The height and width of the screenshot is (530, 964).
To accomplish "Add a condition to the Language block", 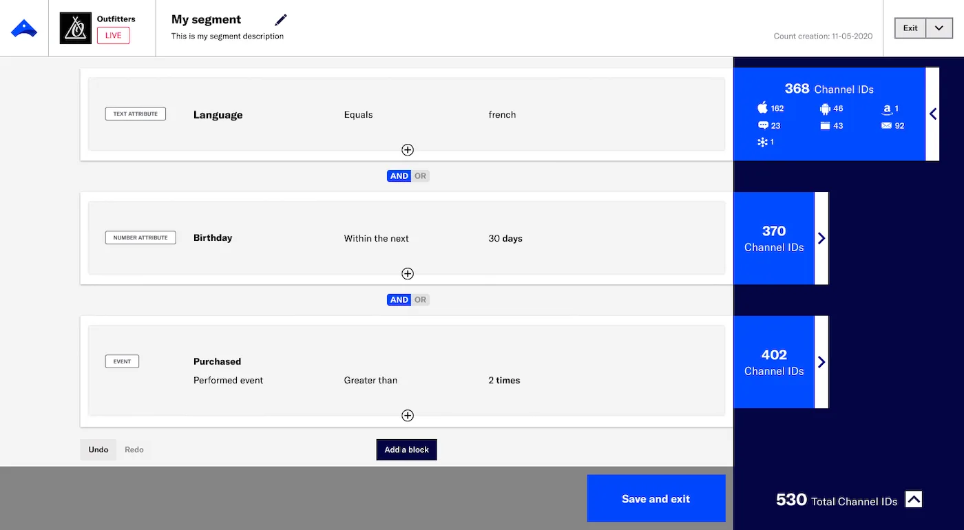I will tap(407, 149).
